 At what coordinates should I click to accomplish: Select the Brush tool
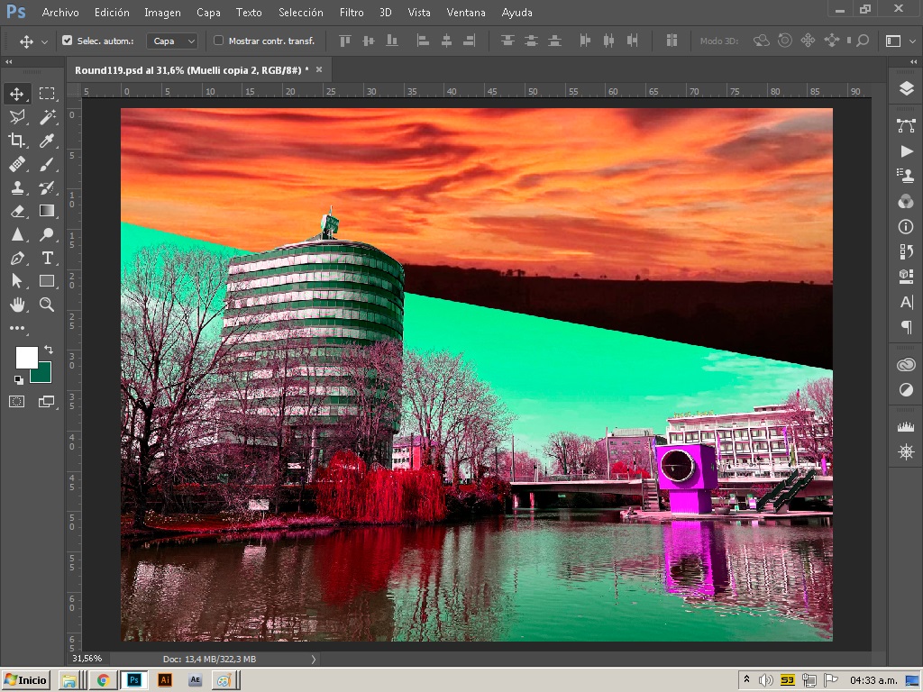click(x=47, y=164)
